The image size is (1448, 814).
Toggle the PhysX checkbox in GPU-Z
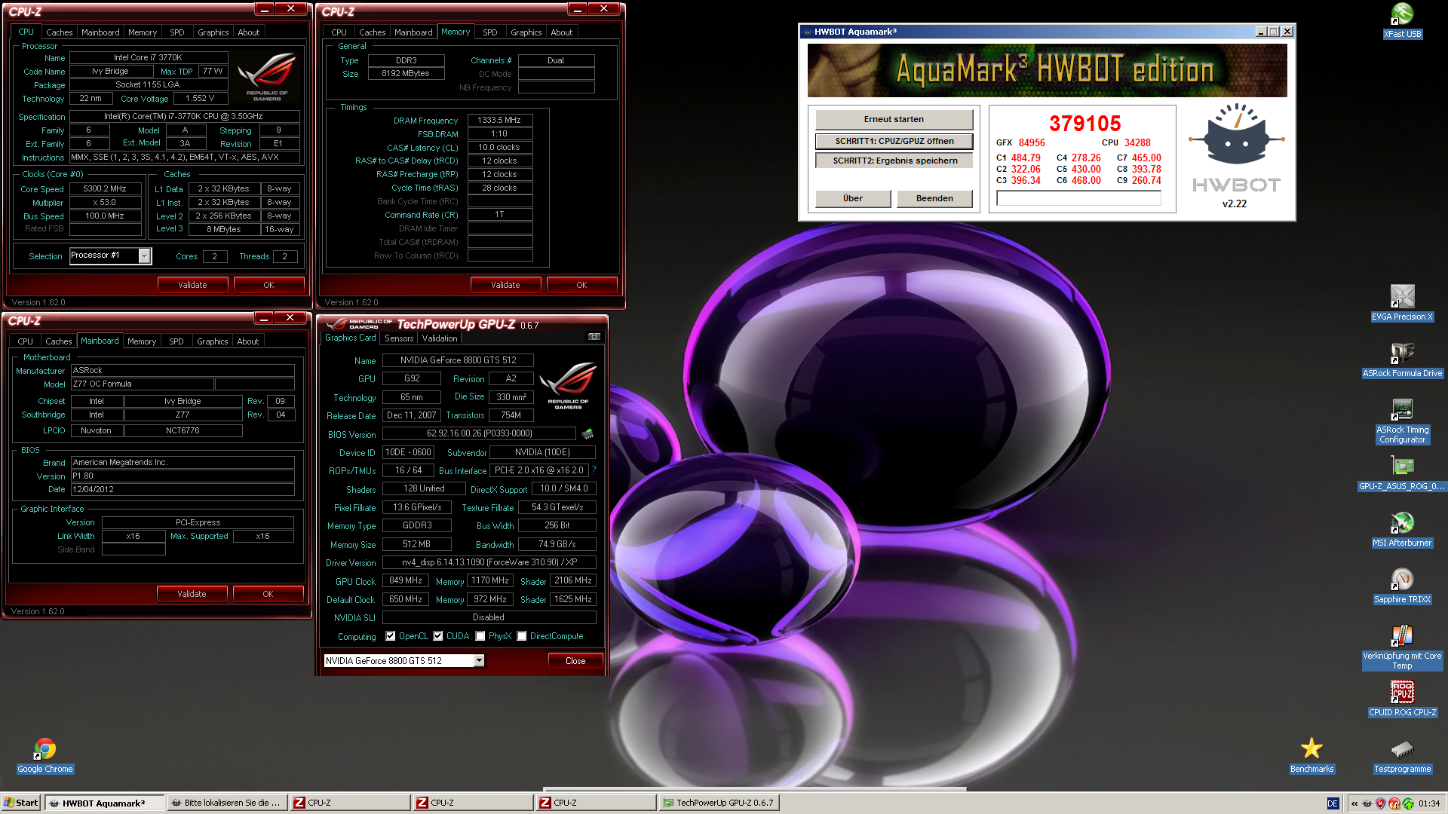(480, 636)
